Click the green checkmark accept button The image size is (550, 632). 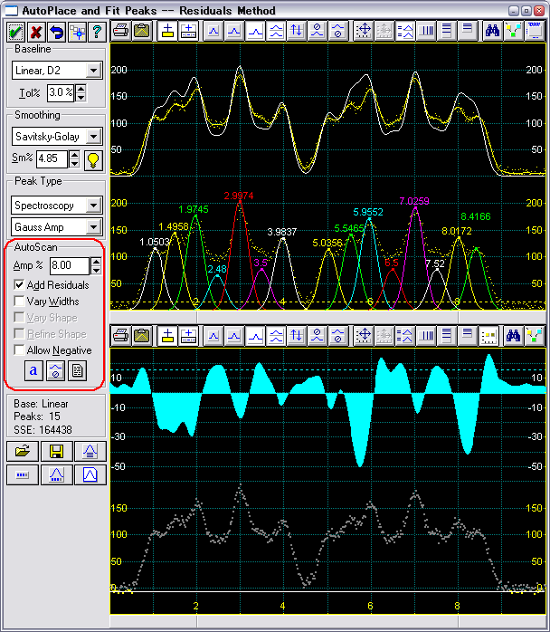pyautogui.click(x=16, y=32)
